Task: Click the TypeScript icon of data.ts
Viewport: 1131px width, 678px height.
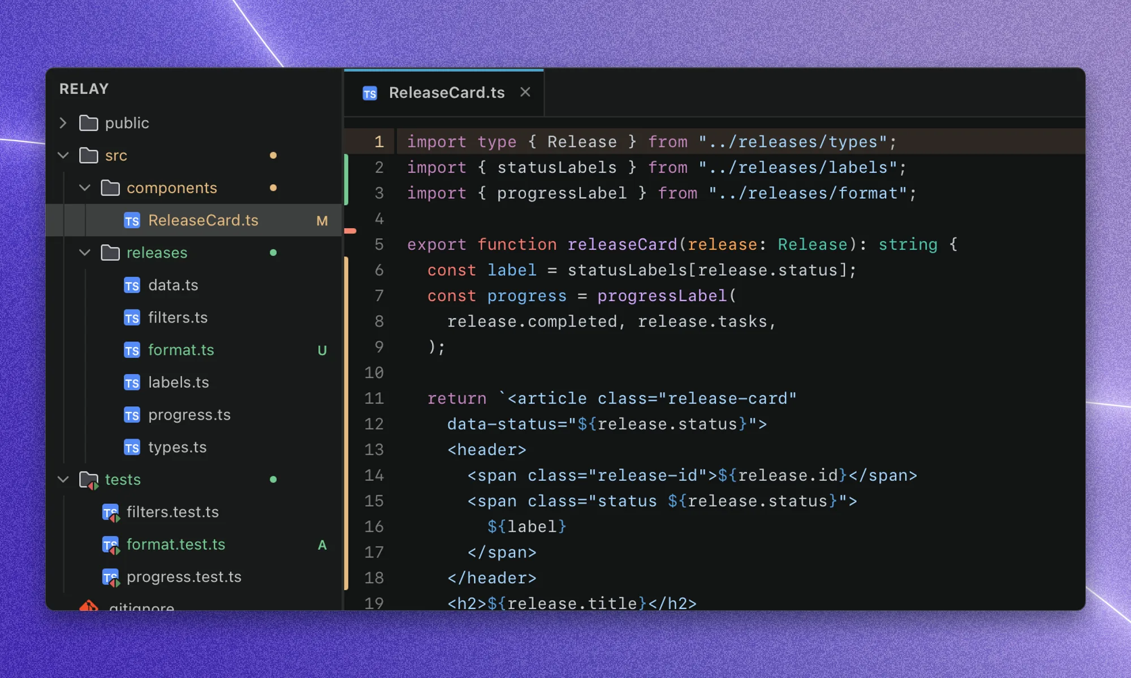Action: 132,285
